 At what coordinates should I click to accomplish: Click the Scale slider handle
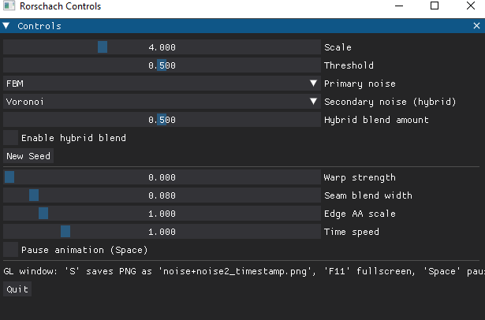(103, 47)
